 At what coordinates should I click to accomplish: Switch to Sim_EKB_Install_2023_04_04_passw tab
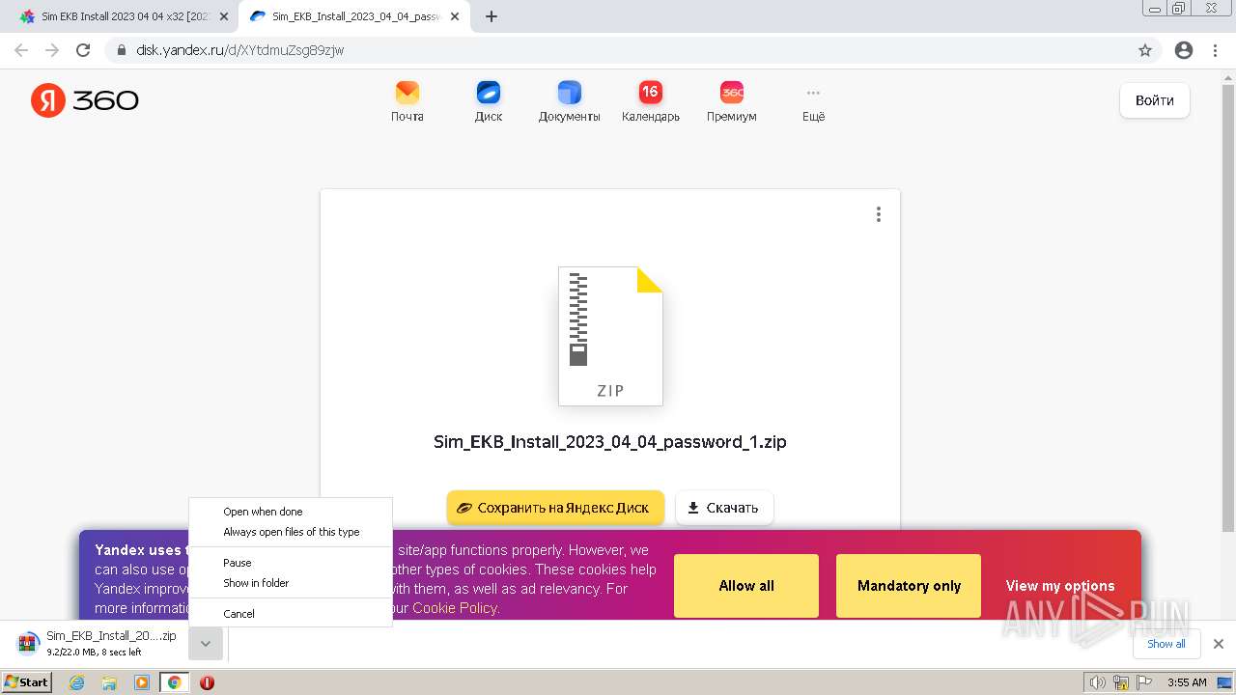point(355,16)
